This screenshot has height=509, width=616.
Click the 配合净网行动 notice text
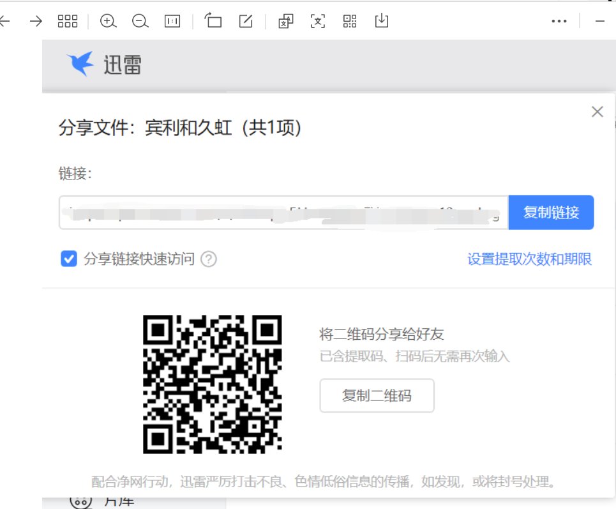coord(323,481)
